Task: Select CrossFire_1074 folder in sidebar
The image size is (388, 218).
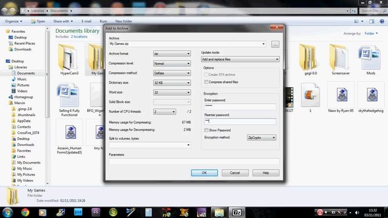Action: click(28, 133)
